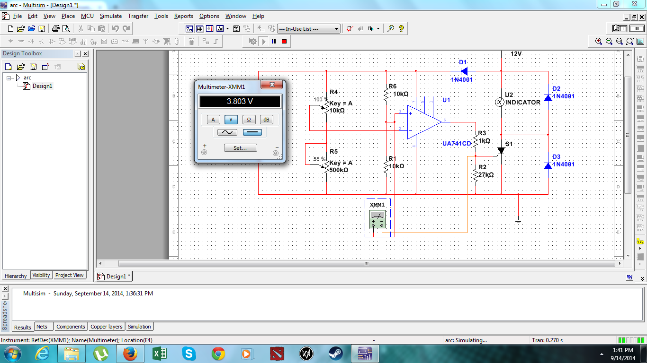Toggle the Pause simulation switch at top right

pyautogui.click(x=636, y=29)
